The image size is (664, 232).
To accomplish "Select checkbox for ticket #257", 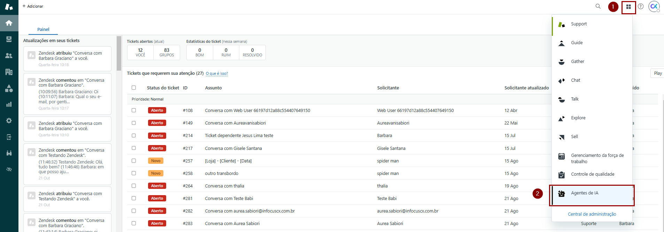I will coord(134,161).
